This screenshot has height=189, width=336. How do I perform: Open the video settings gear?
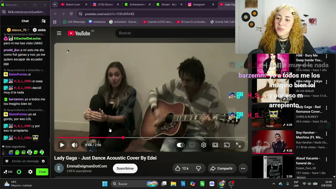pos(204,145)
